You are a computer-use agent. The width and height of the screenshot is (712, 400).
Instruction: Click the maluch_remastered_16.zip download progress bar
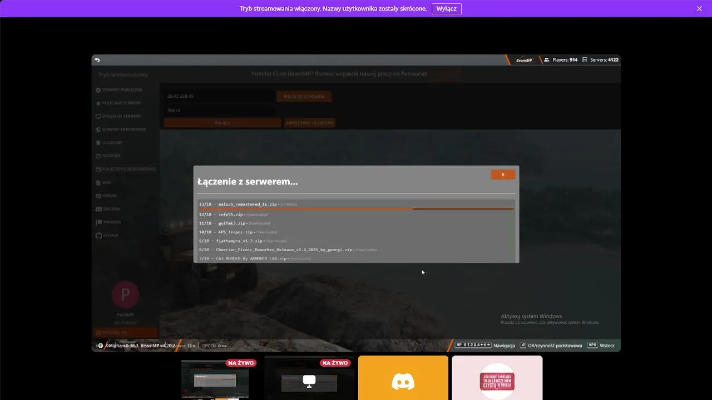click(x=356, y=209)
